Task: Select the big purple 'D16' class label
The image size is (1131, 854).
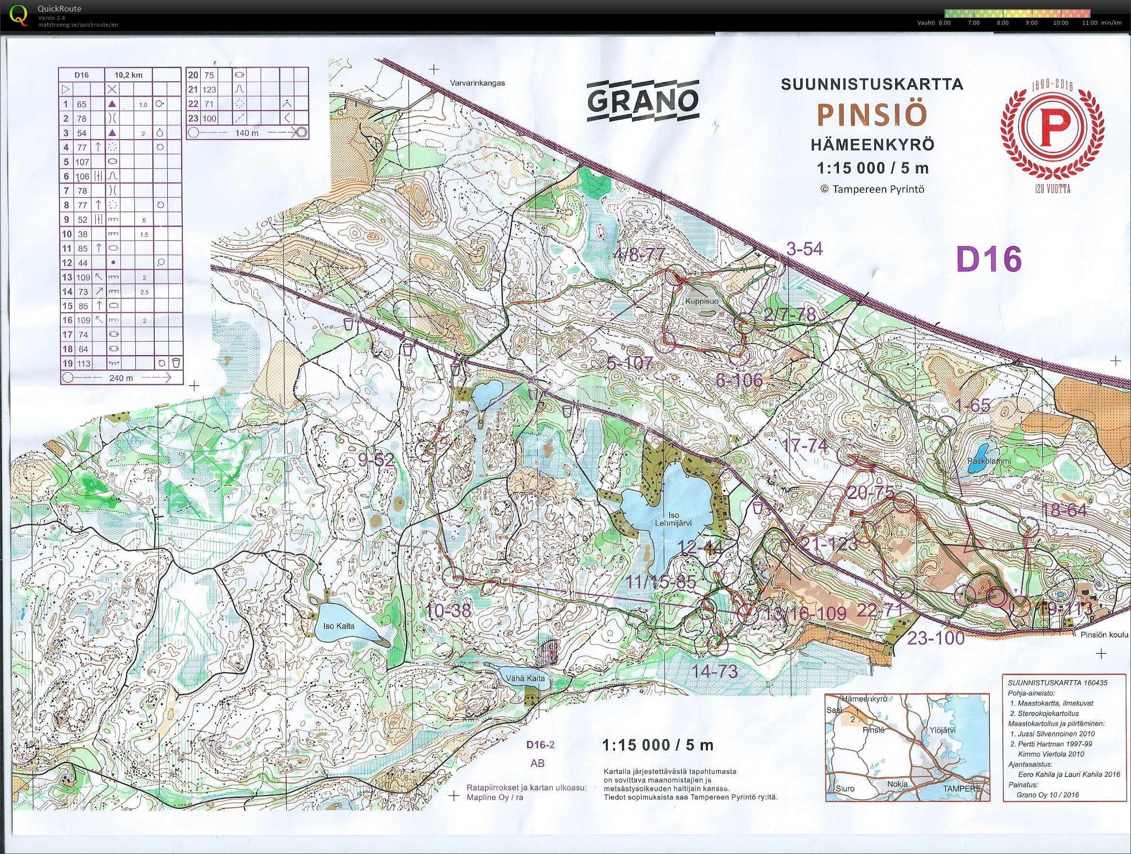Action: click(x=989, y=260)
